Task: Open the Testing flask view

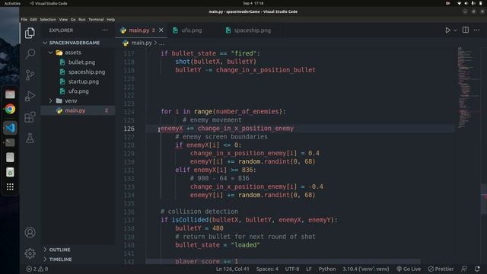Action: 30,138
